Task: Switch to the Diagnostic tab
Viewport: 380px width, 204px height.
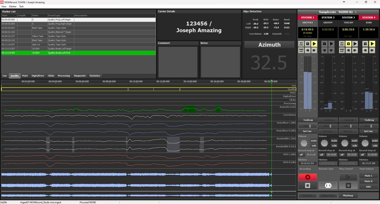Action: tap(80, 76)
